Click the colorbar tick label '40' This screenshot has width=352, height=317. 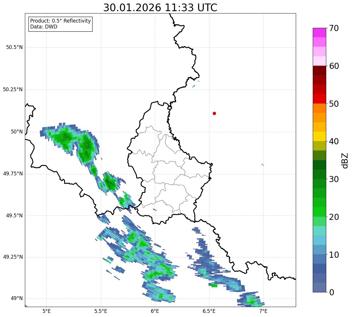coord(334,141)
